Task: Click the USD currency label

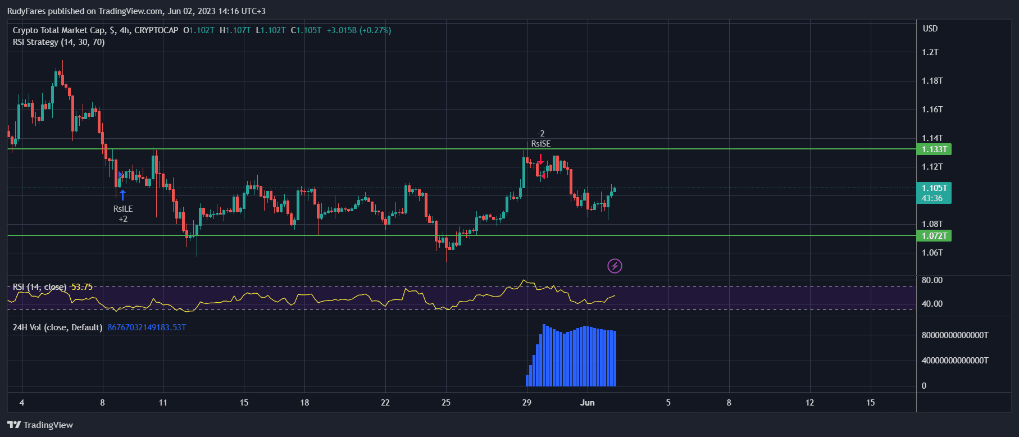Action: (x=930, y=29)
